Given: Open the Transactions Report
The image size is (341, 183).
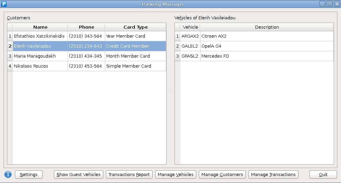Looking at the screenshot, I should (129, 174).
